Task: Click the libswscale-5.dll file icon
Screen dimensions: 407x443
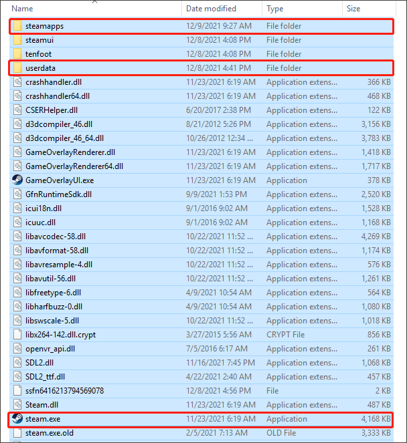Action: 17,320
